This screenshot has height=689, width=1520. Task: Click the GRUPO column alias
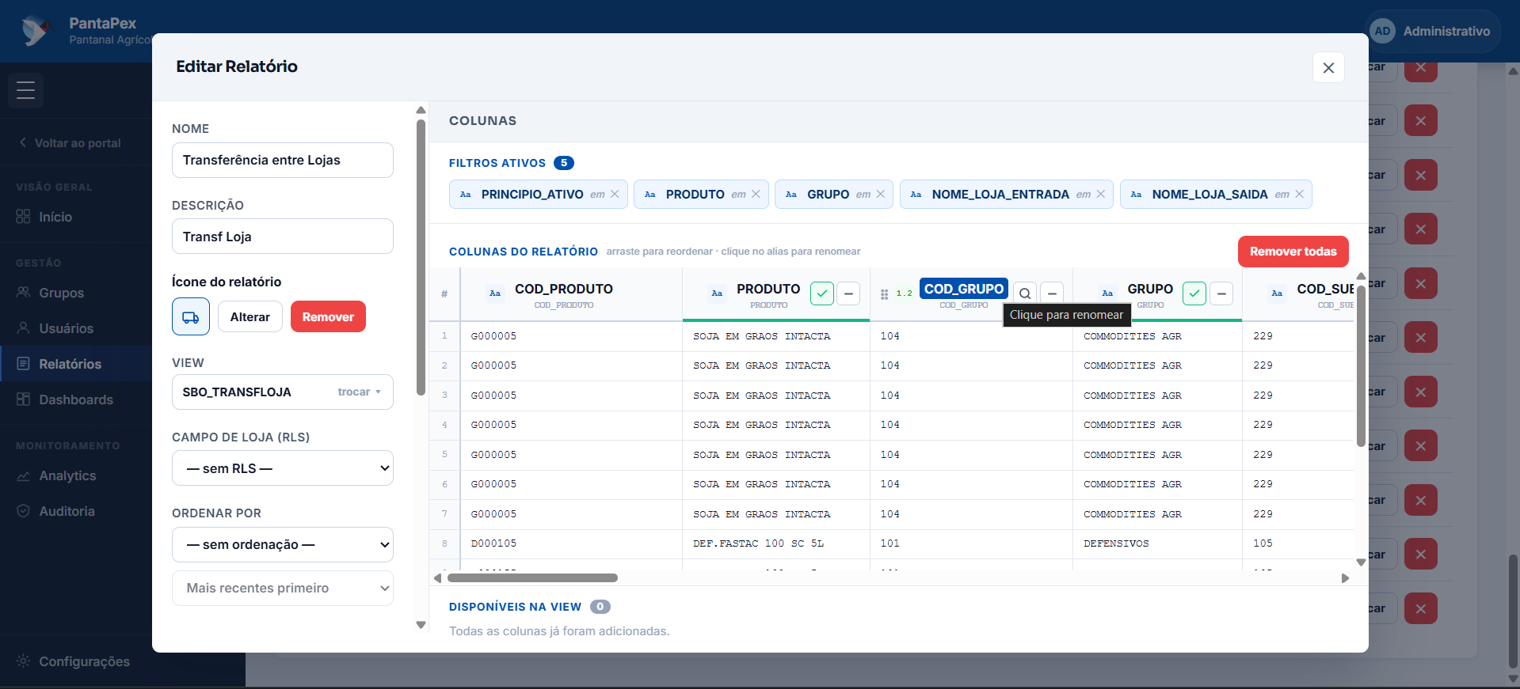click(1150, 289)
